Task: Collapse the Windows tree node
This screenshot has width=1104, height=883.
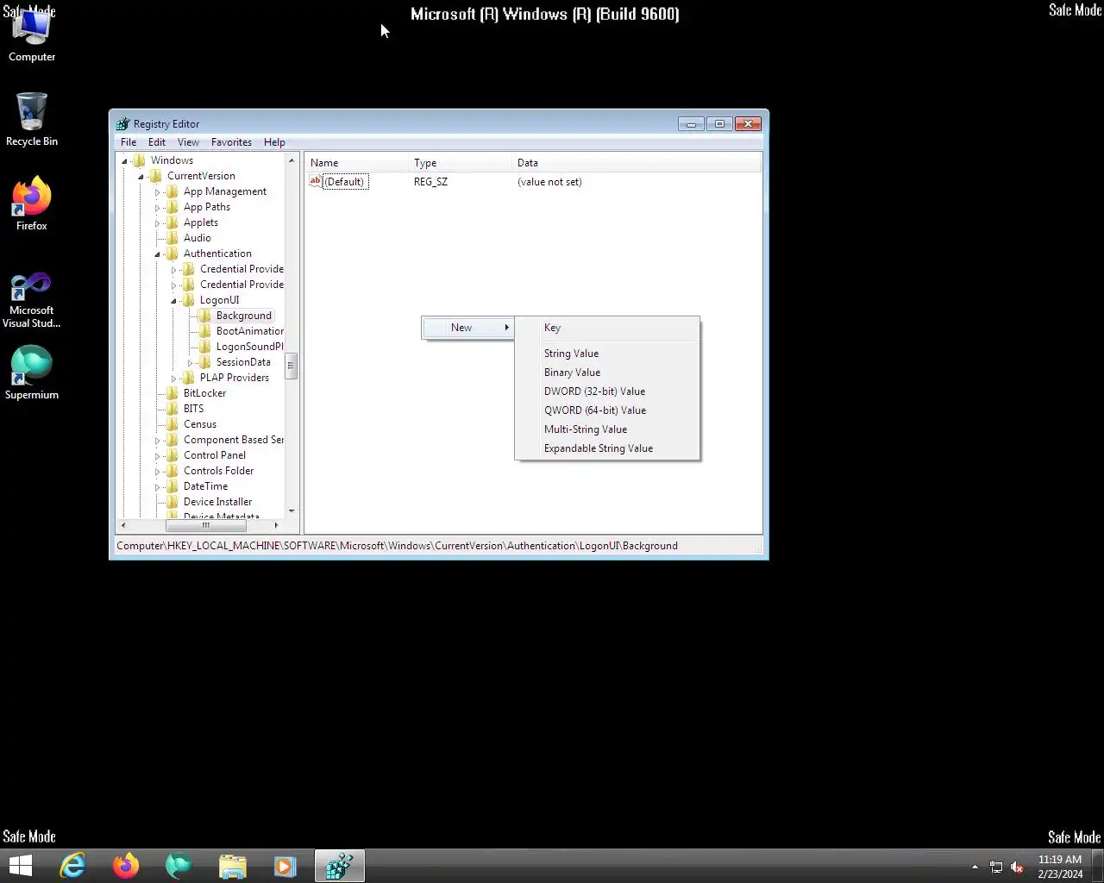Action: [x=124, y=161]
